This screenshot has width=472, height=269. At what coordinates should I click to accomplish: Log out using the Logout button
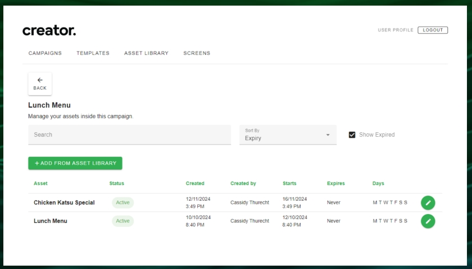(x=433, y=30)
